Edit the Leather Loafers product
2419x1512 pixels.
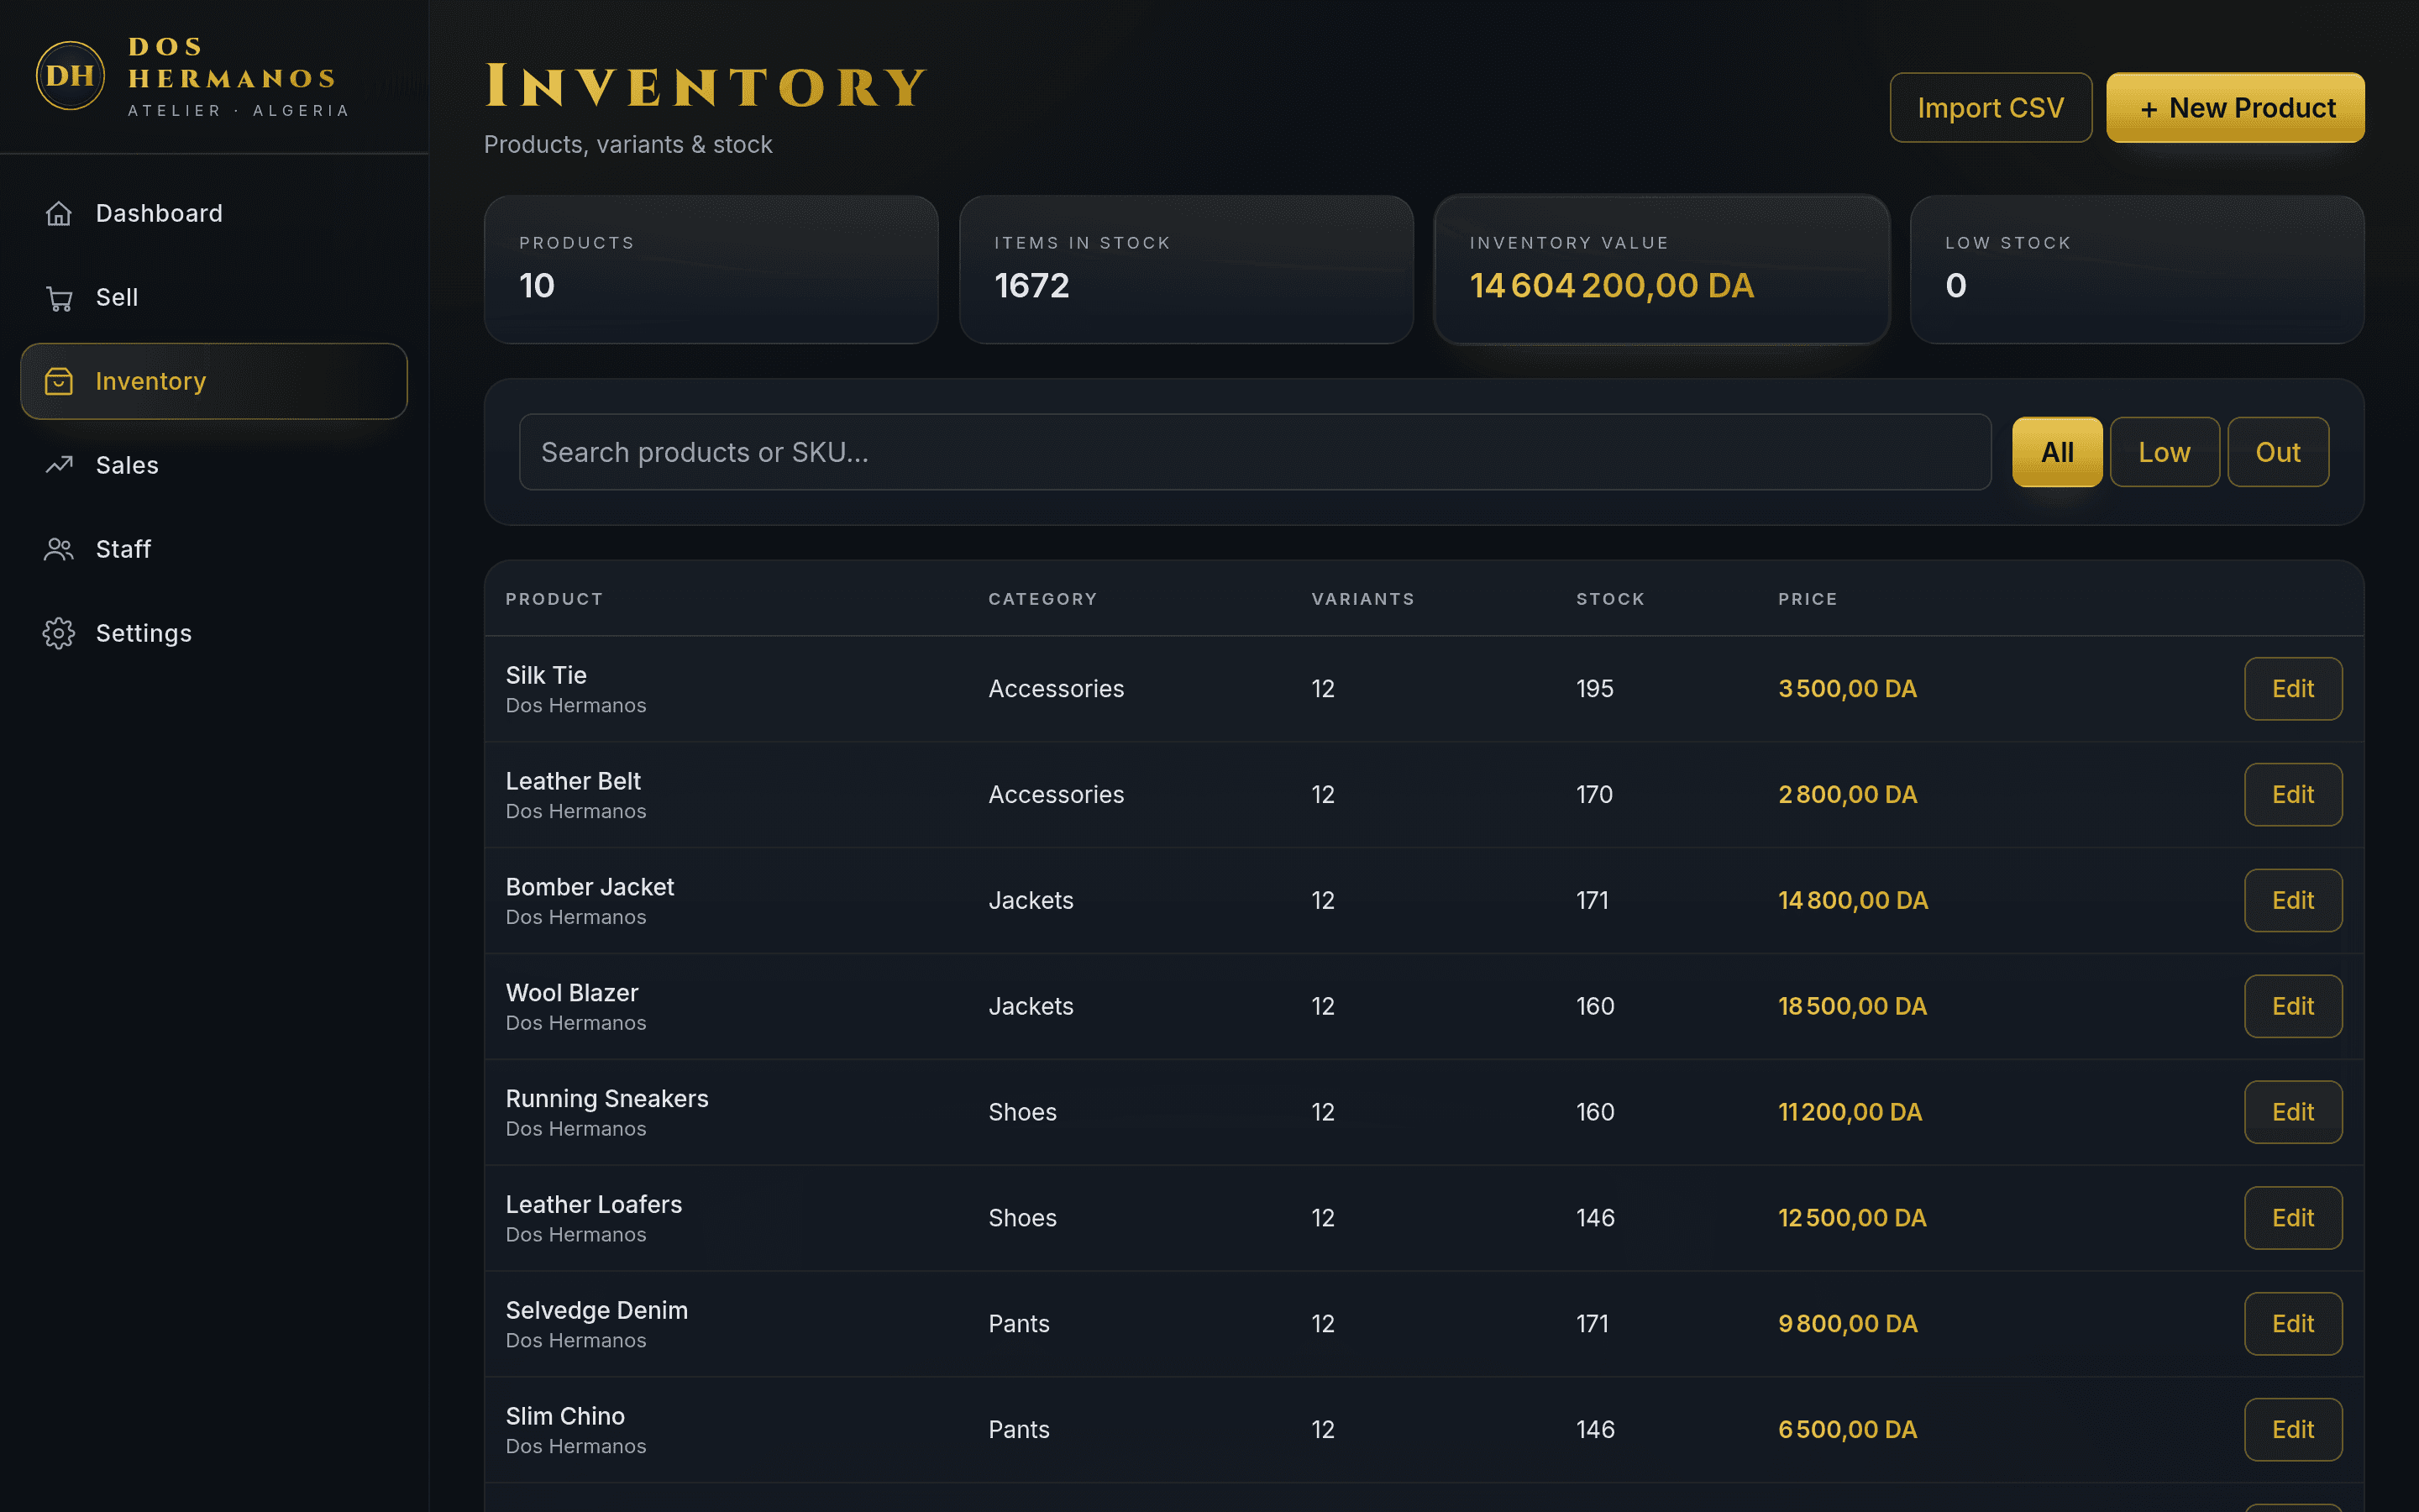pyautogui.click(x=2293, y=1218)
